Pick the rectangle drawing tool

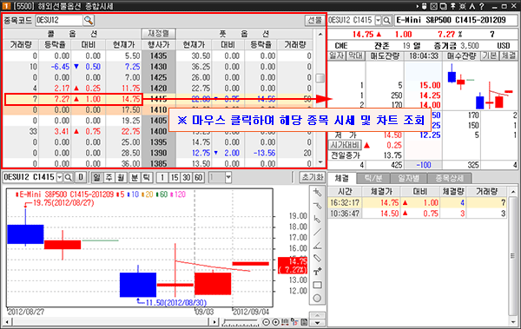[x=317, y=285]
